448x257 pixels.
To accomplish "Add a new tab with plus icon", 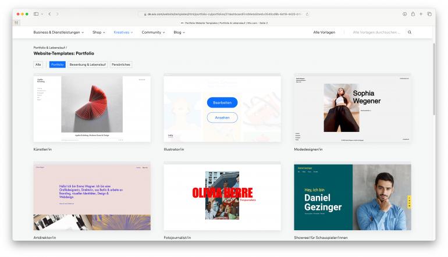I will pyautogui.click(x=421, y=14).
